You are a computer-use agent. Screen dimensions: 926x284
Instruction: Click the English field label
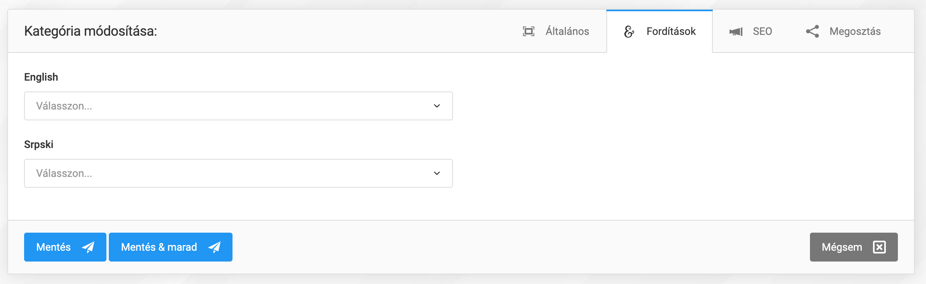point(41,77)
